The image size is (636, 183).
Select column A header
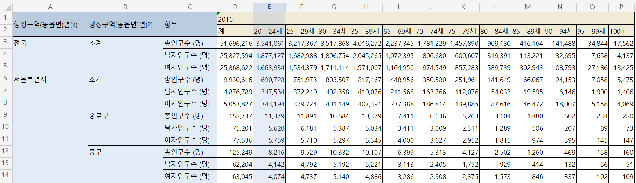50,7
